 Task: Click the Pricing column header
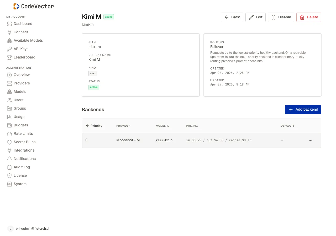click(x=192, y=126)
